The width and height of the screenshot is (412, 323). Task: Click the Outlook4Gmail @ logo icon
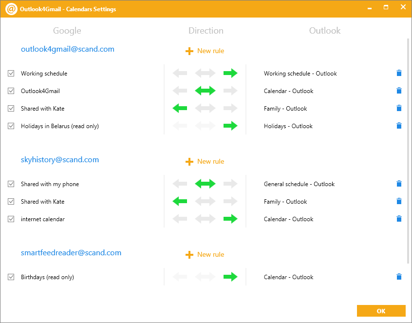11,9
